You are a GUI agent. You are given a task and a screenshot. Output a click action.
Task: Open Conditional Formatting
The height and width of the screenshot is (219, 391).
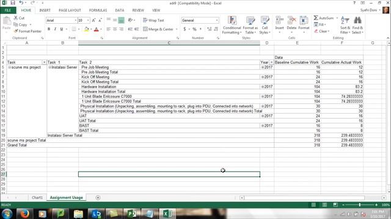click(232, 25)
